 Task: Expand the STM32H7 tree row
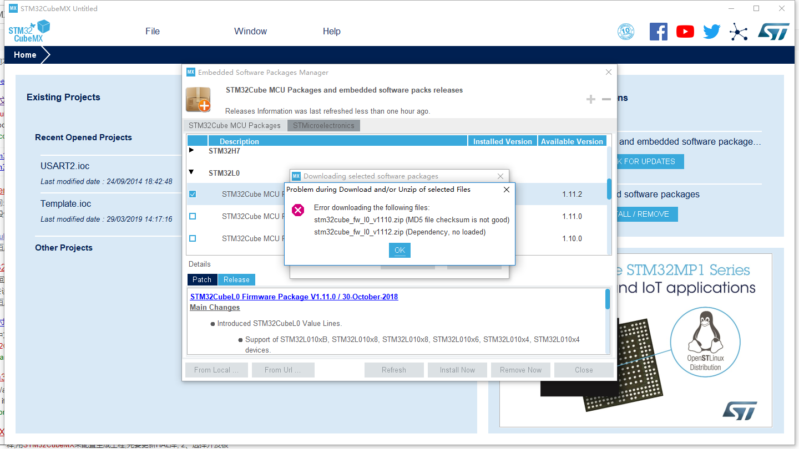(191, 150)
